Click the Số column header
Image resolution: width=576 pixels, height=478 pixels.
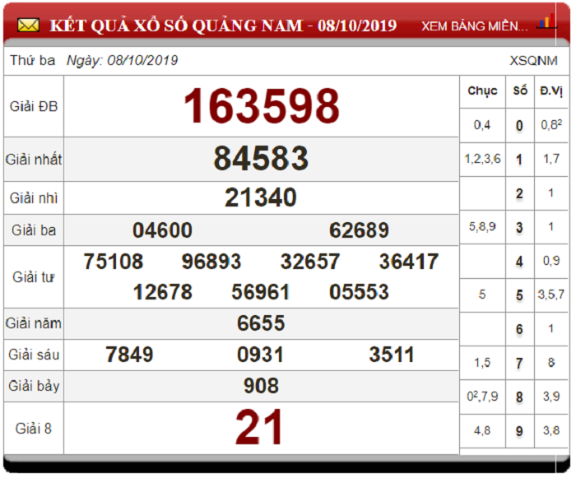click(x=520, y=90)
